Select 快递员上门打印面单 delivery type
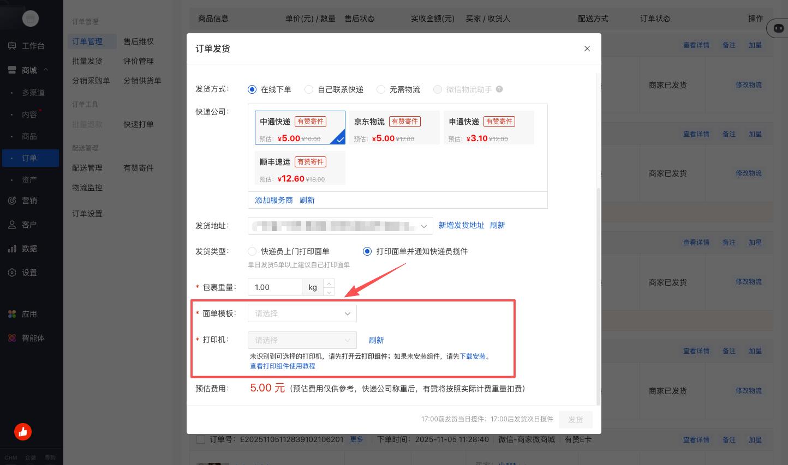Image resolution: width=788 pixels, height=465 pixels. pos(252,251)
